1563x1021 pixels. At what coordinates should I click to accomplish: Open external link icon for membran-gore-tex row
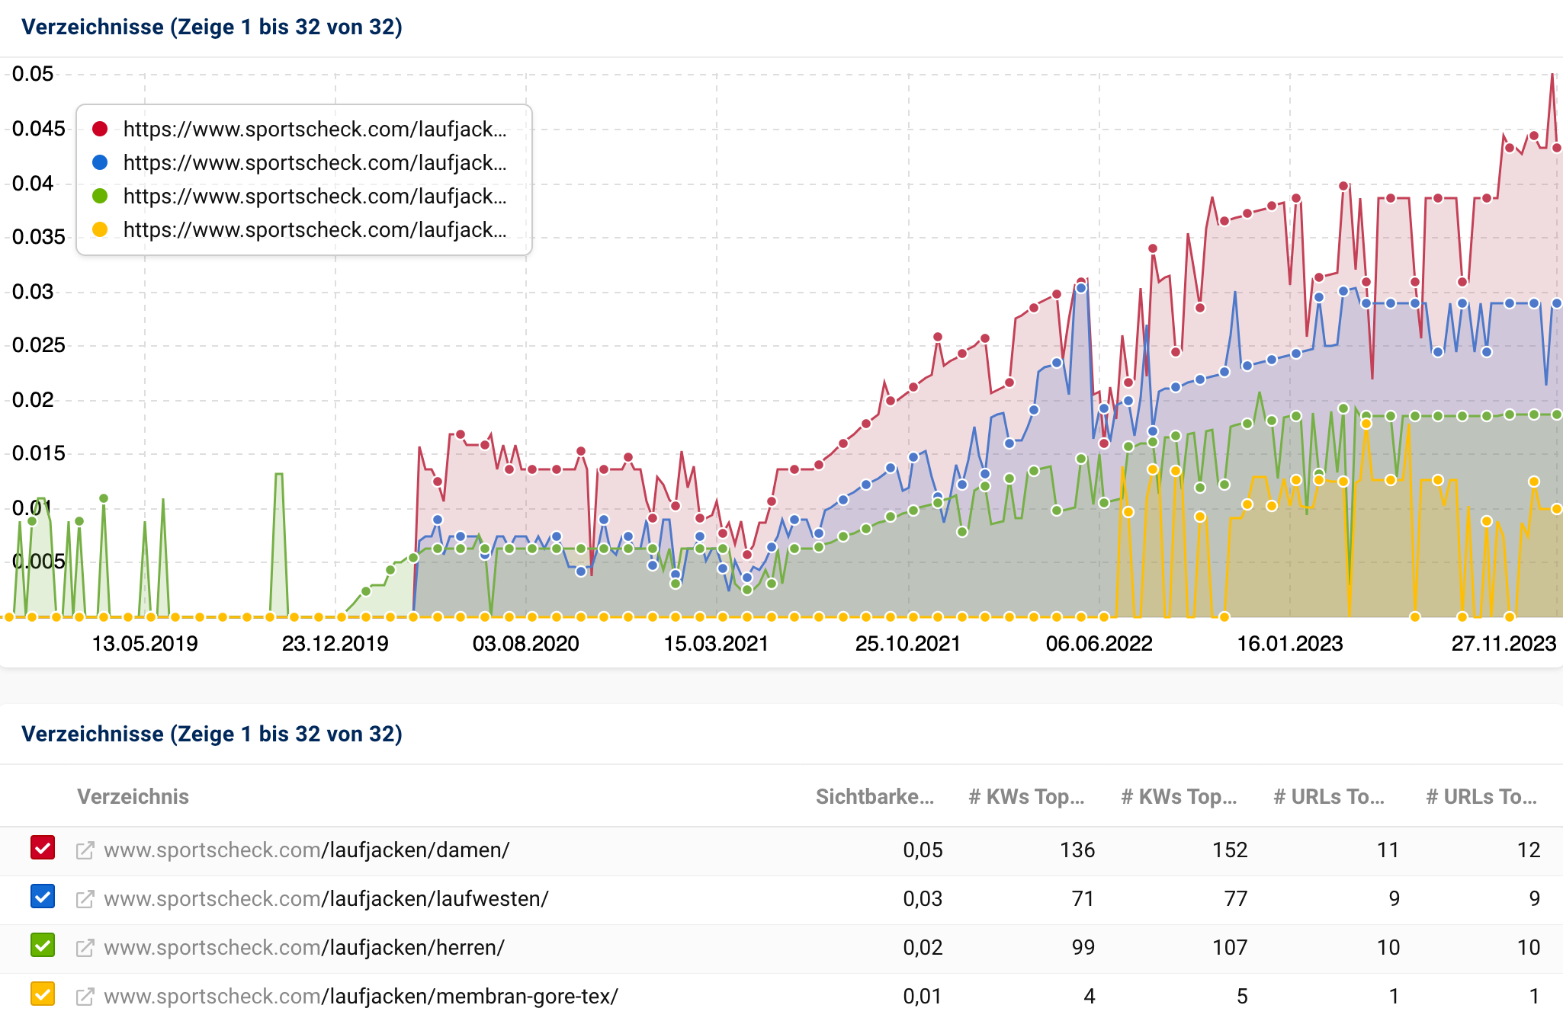coord(85,997)
